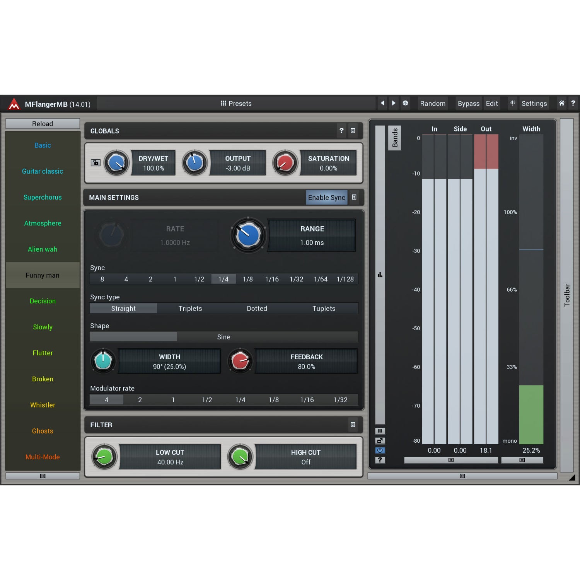This screenshot has width=580, height=580.
Task: Click the resize corner grip icon
Action: click(572, 478)
